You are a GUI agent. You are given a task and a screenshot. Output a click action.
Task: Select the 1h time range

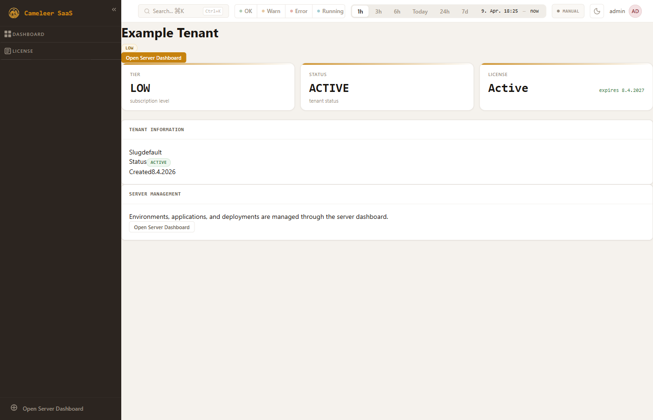point(360,11)
